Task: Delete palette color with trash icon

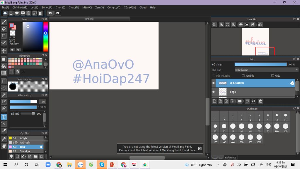Action: click(x=17, y=72)
